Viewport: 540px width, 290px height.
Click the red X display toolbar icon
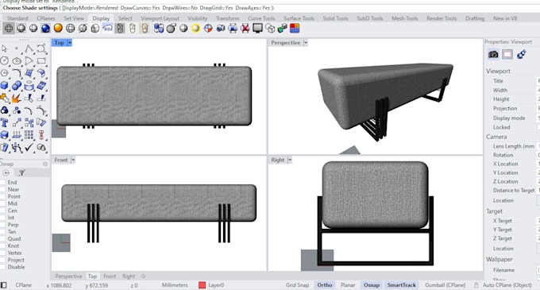[x=245, y=29]
